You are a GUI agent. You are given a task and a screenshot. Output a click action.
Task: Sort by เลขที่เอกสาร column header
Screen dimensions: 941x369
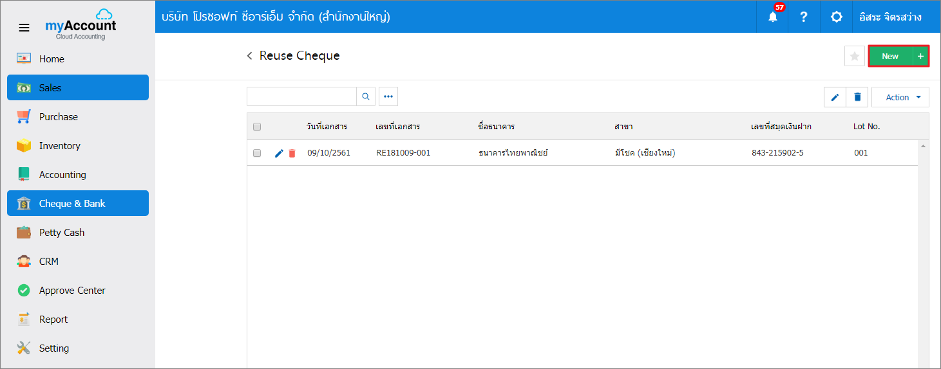pyautogui.click(x=398, y=127)
